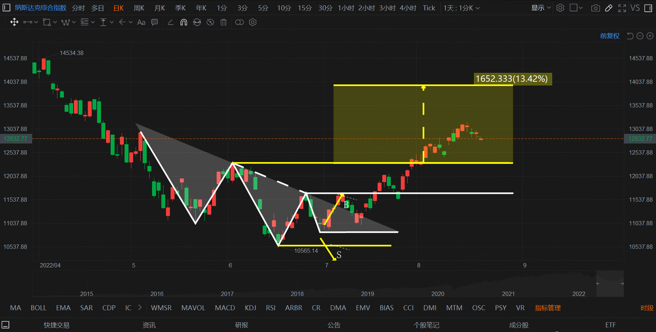Select the line segment drawing tool
Image resolution: width=656 pixels, height=332 pixels.
28,22
